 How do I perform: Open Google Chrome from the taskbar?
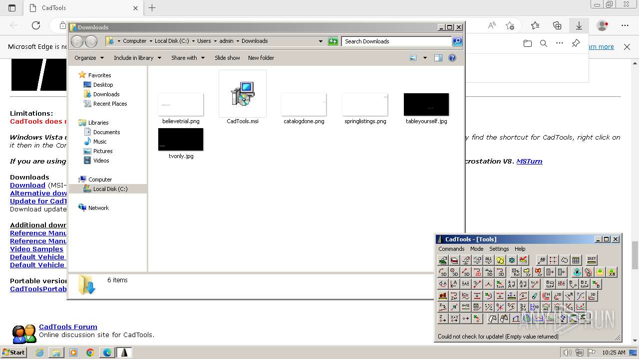pyautogui.click(x=90, y=353)
